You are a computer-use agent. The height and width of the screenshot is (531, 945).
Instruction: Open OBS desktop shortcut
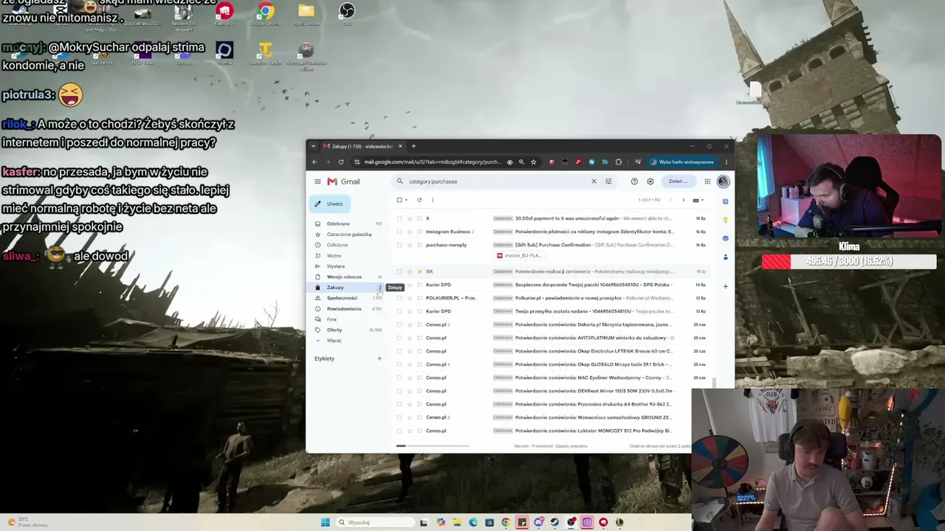click(347, 14)
